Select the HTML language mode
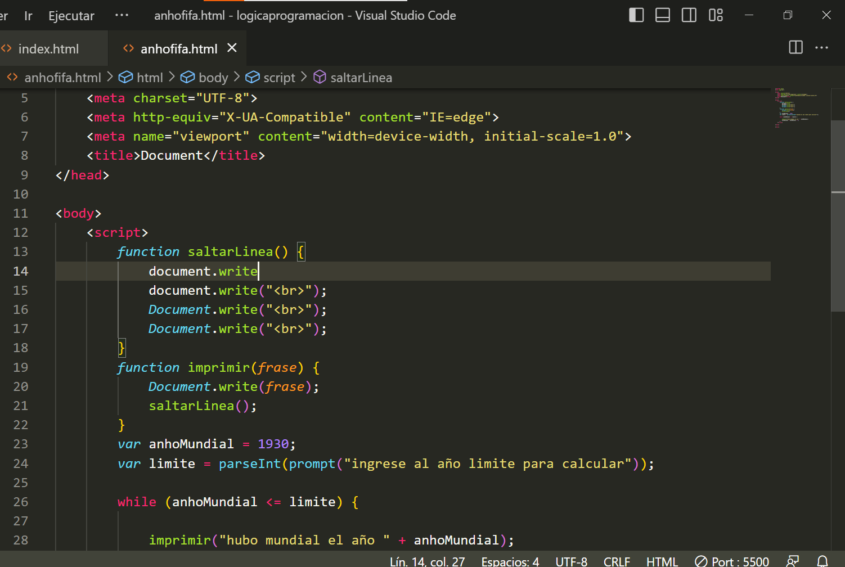The height and width of the screenshot is (567, 845). click(x=662, y=561)
